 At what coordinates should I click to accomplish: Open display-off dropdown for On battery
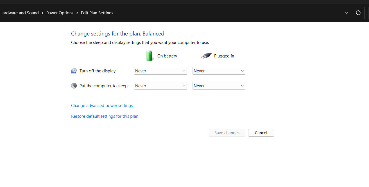pos(160,71)
